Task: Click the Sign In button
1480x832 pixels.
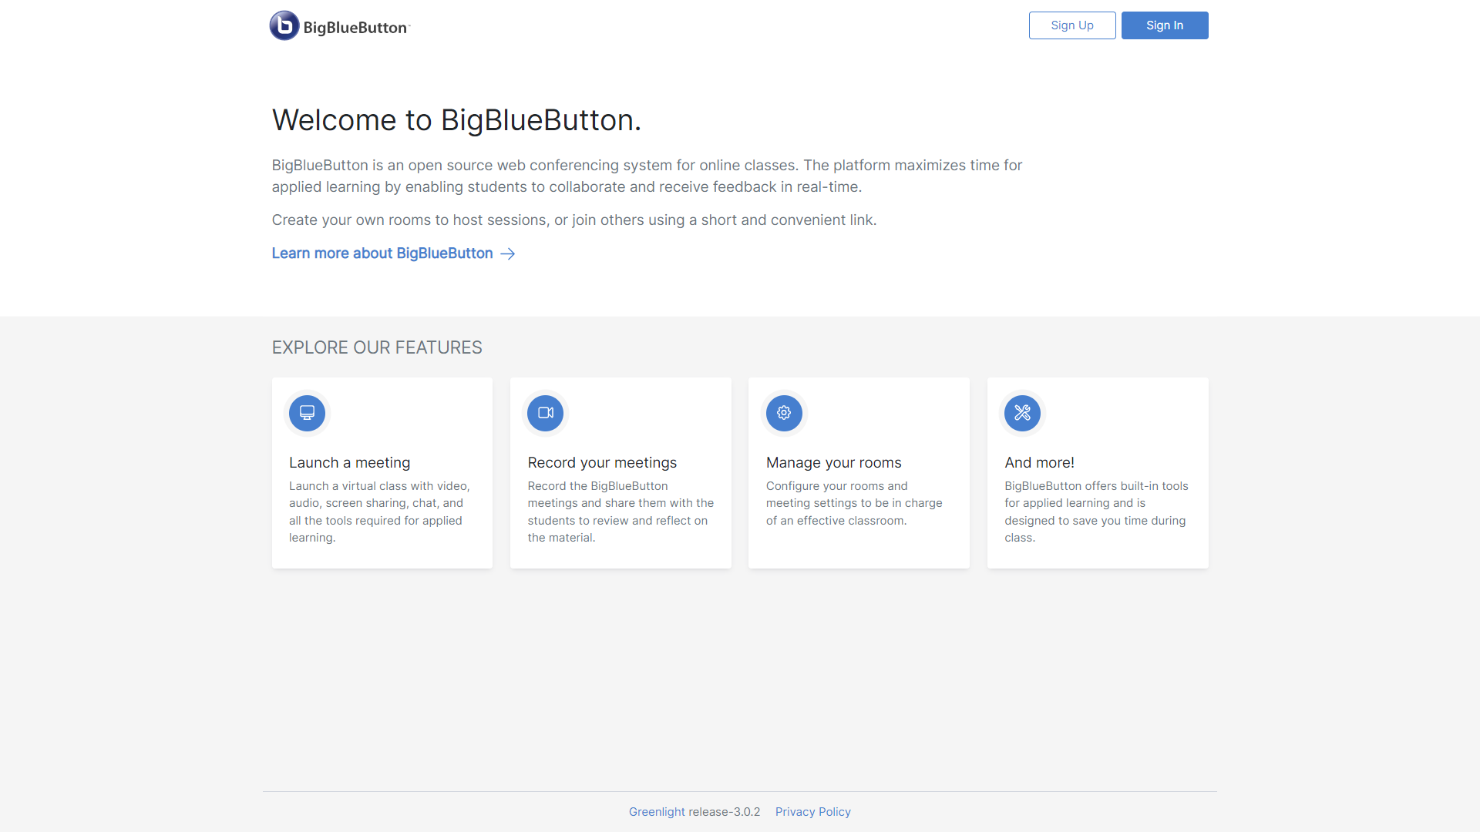Action: point(1165,25)
